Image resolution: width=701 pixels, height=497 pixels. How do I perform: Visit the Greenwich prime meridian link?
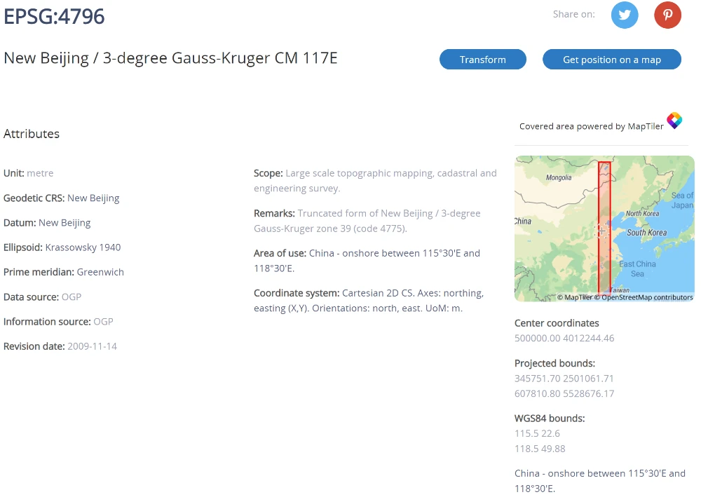(x=100, y=272)
